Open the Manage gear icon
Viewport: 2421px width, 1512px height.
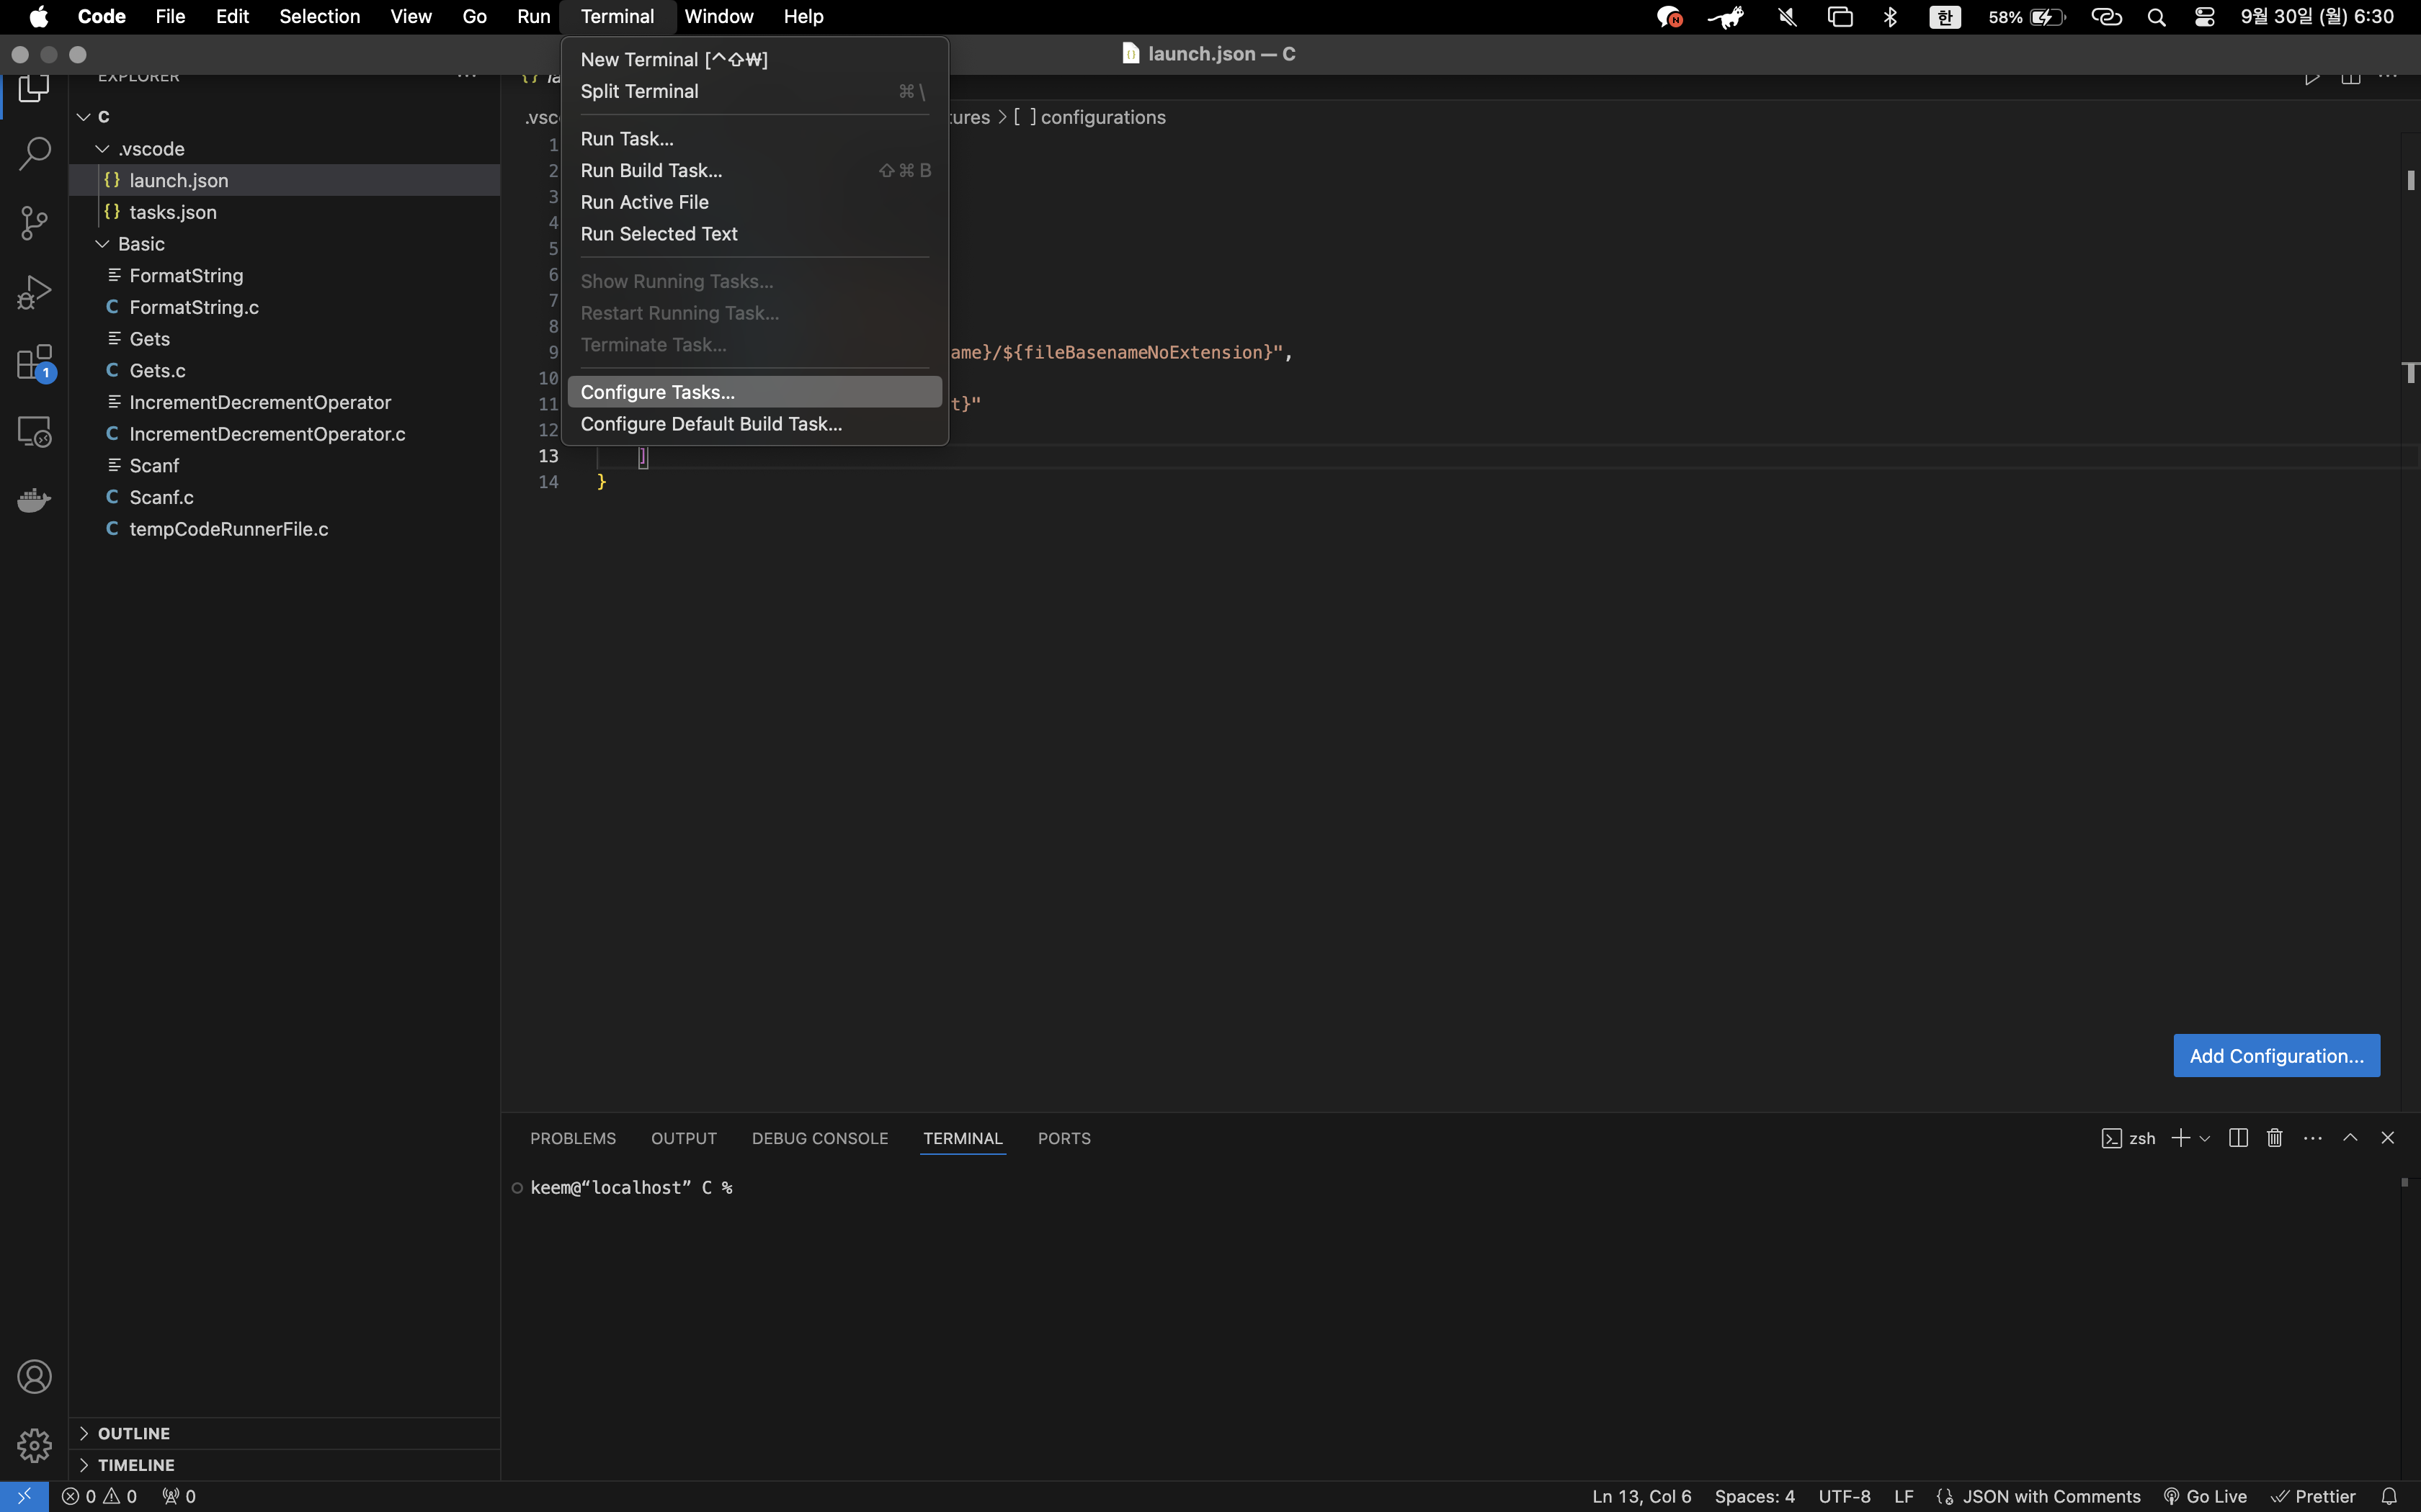pyautogui.click(x=34, y=1445)
